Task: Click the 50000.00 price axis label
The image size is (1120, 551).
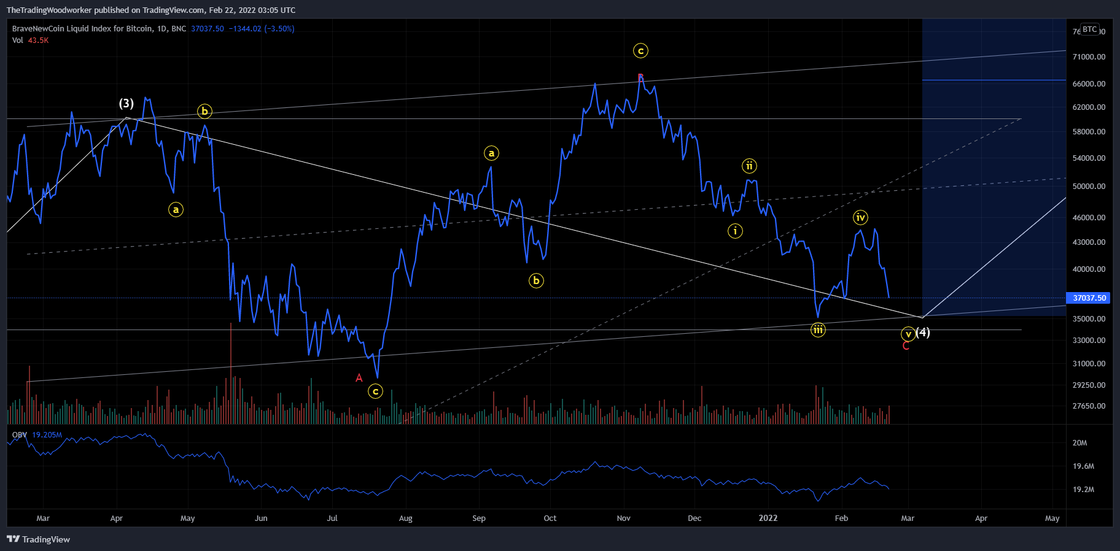Action: coord(1089,187)
